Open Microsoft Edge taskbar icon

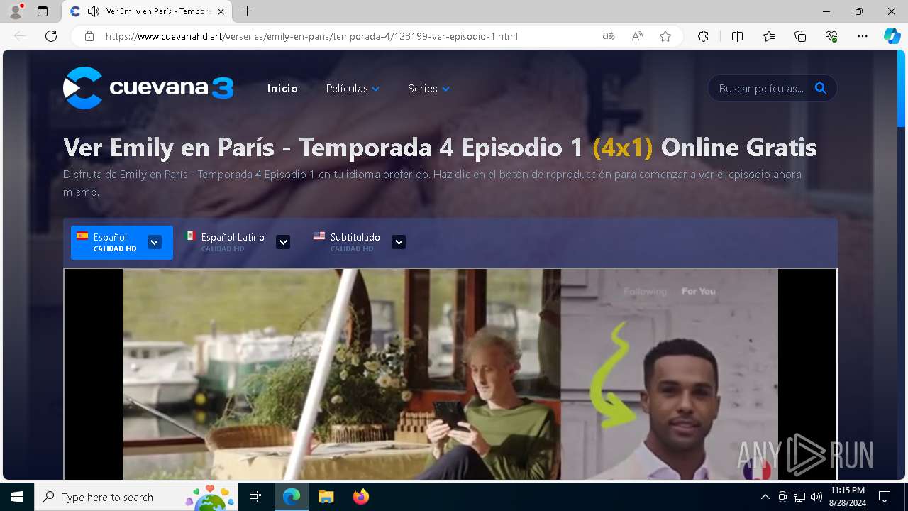click(x=292, y=497)
